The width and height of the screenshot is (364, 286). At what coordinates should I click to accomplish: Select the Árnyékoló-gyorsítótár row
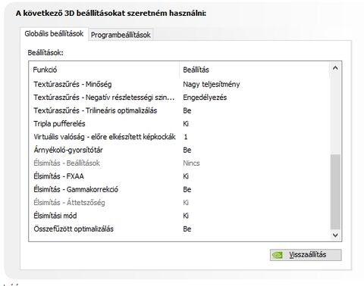pyautogui.click(x=179, y=150)
